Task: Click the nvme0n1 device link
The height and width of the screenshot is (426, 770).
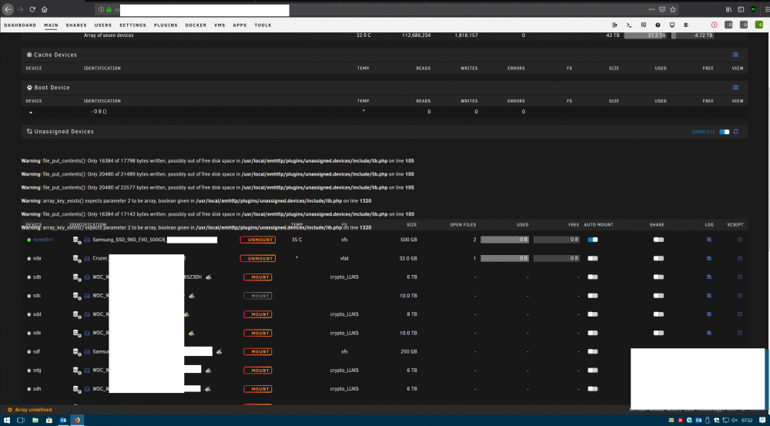Action: click(x=43, y=240)
